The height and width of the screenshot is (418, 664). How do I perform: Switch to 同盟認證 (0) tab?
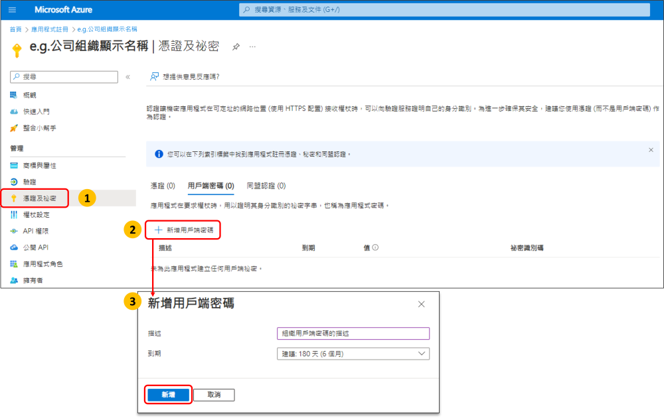266,186
